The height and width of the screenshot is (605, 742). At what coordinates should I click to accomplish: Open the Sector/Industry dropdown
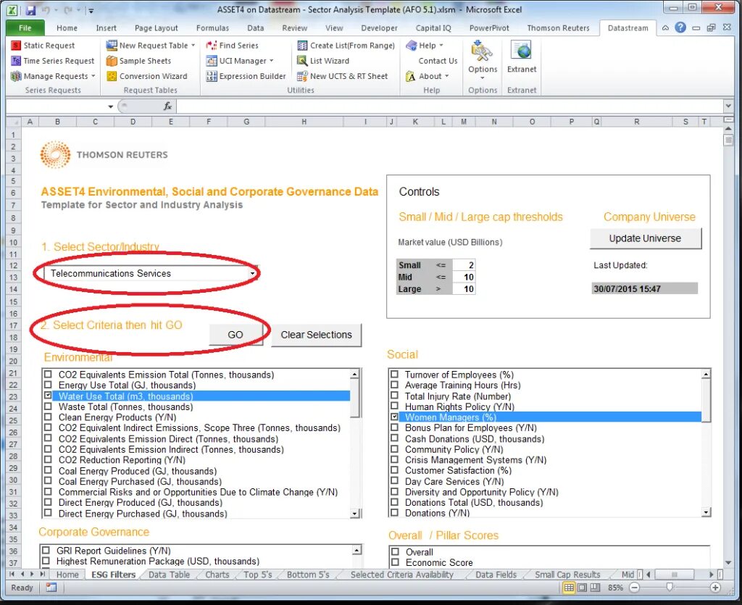click(x=252, y=273)
